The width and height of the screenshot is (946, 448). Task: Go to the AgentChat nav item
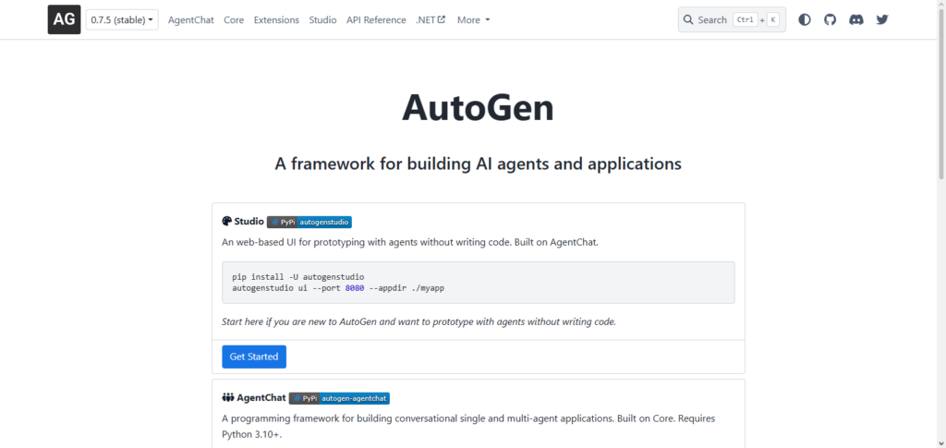[x=190, y=20]
